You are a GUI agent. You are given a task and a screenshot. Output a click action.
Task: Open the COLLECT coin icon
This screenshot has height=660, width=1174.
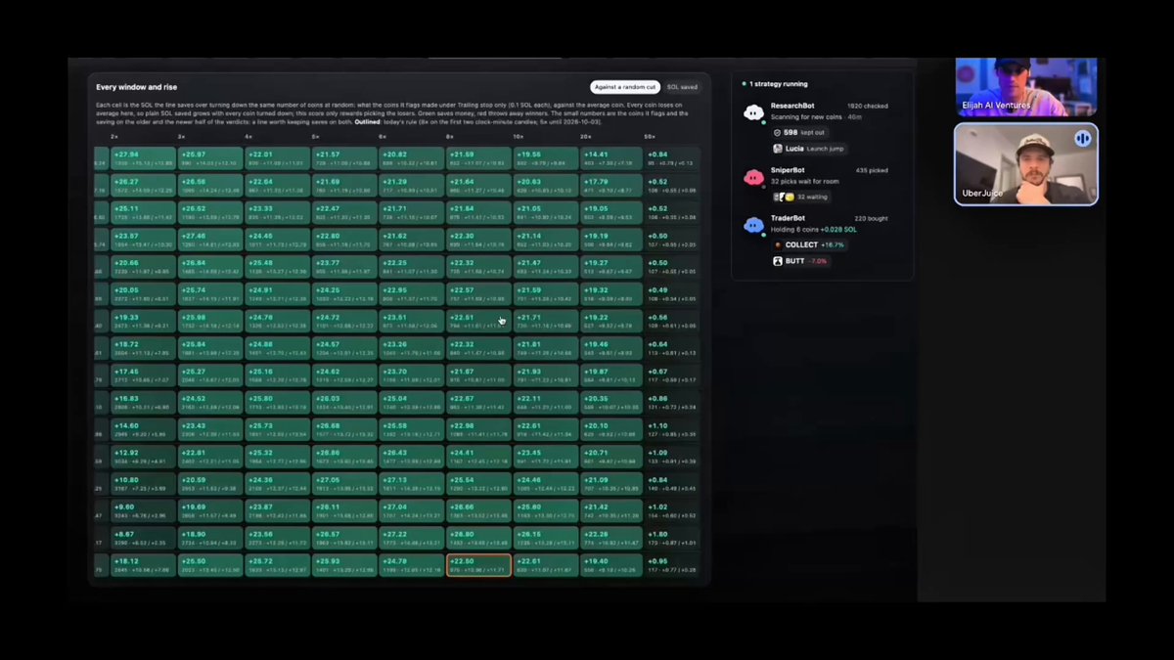778,244
